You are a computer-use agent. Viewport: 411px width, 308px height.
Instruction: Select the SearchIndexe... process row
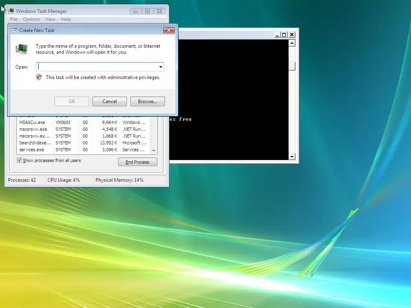click(84, 143)
